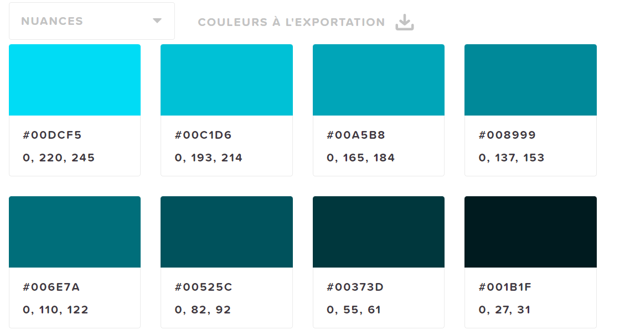Image resolution: width=630 pixels, height=335 pixels.
Task: Select the #006E7A dark teal swatch
Action: (75, 232)
